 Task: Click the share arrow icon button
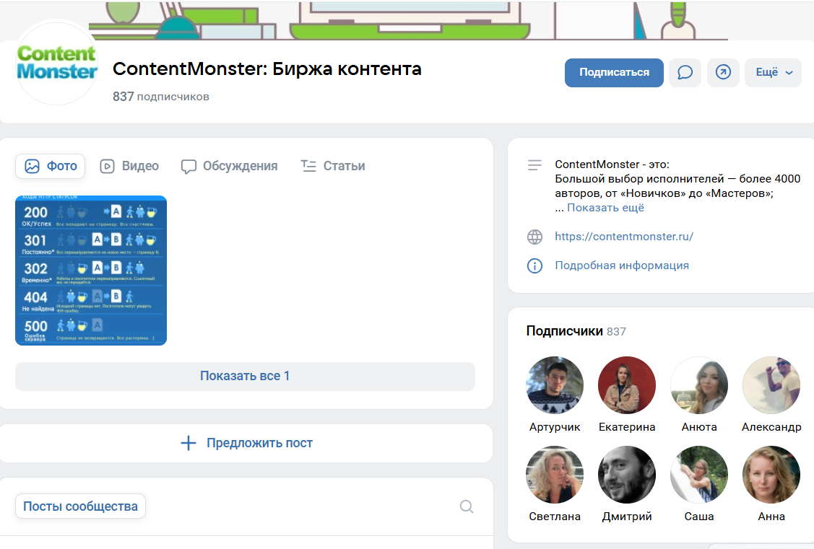tap(723, 73)
